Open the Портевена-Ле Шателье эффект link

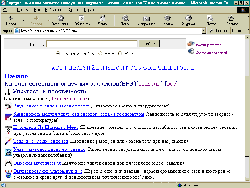pos(46,128)
